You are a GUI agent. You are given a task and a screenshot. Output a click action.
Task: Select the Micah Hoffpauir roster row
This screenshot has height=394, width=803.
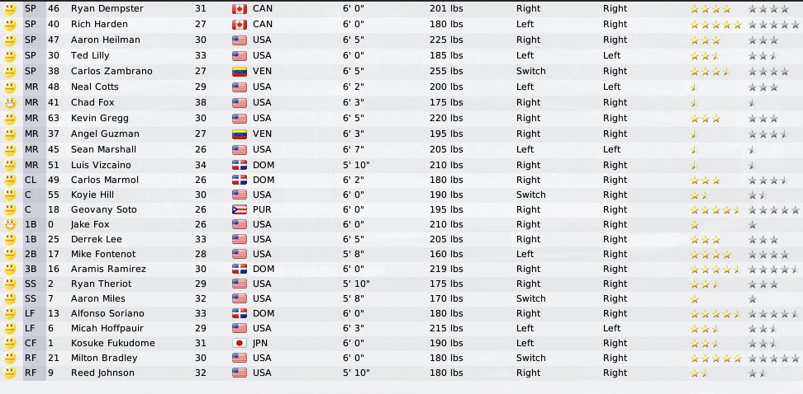click(x=106, y=329)
